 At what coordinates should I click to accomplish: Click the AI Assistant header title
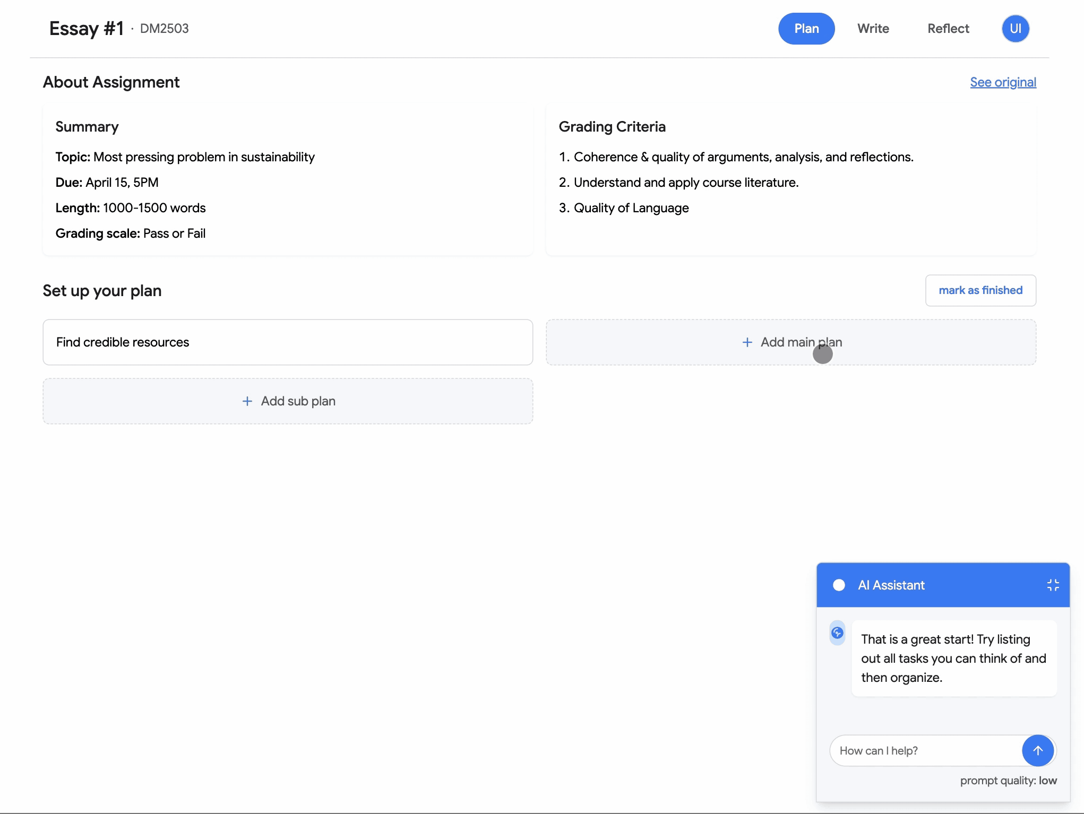891,585
